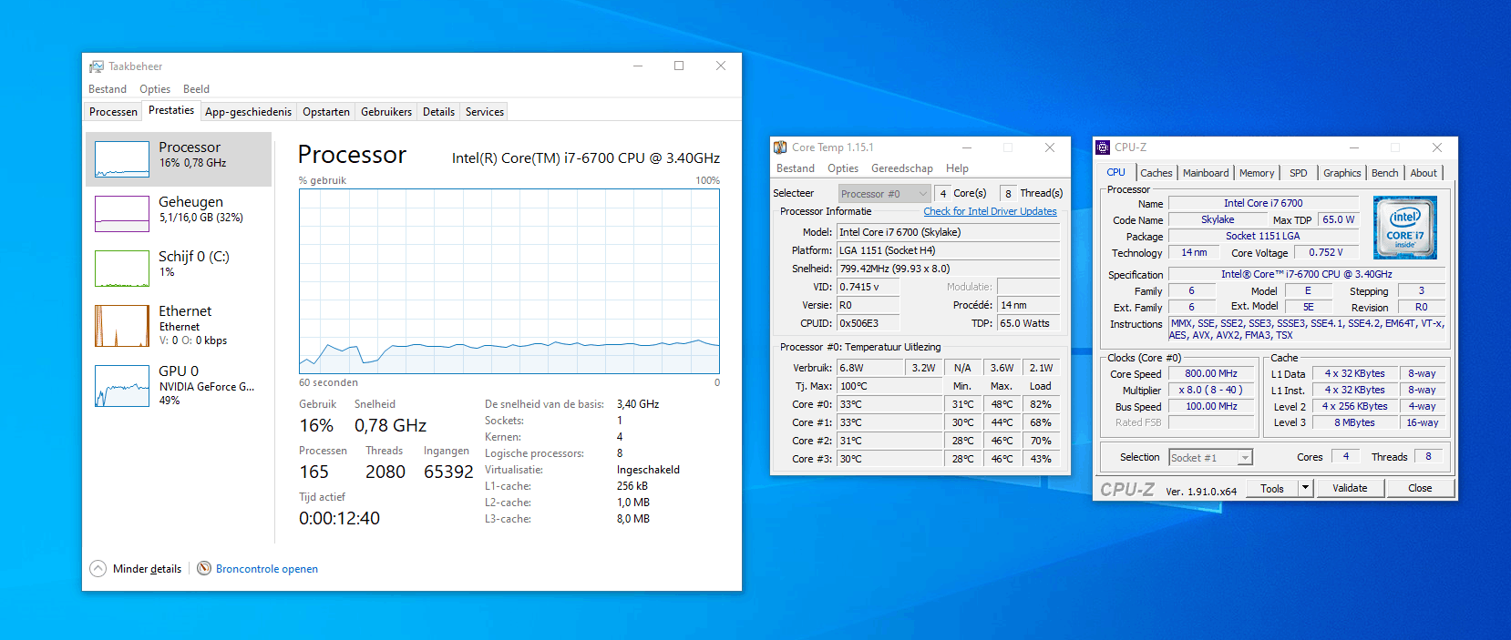
Task: Open the Broncontrole openen link
Action: coord(267,569)
